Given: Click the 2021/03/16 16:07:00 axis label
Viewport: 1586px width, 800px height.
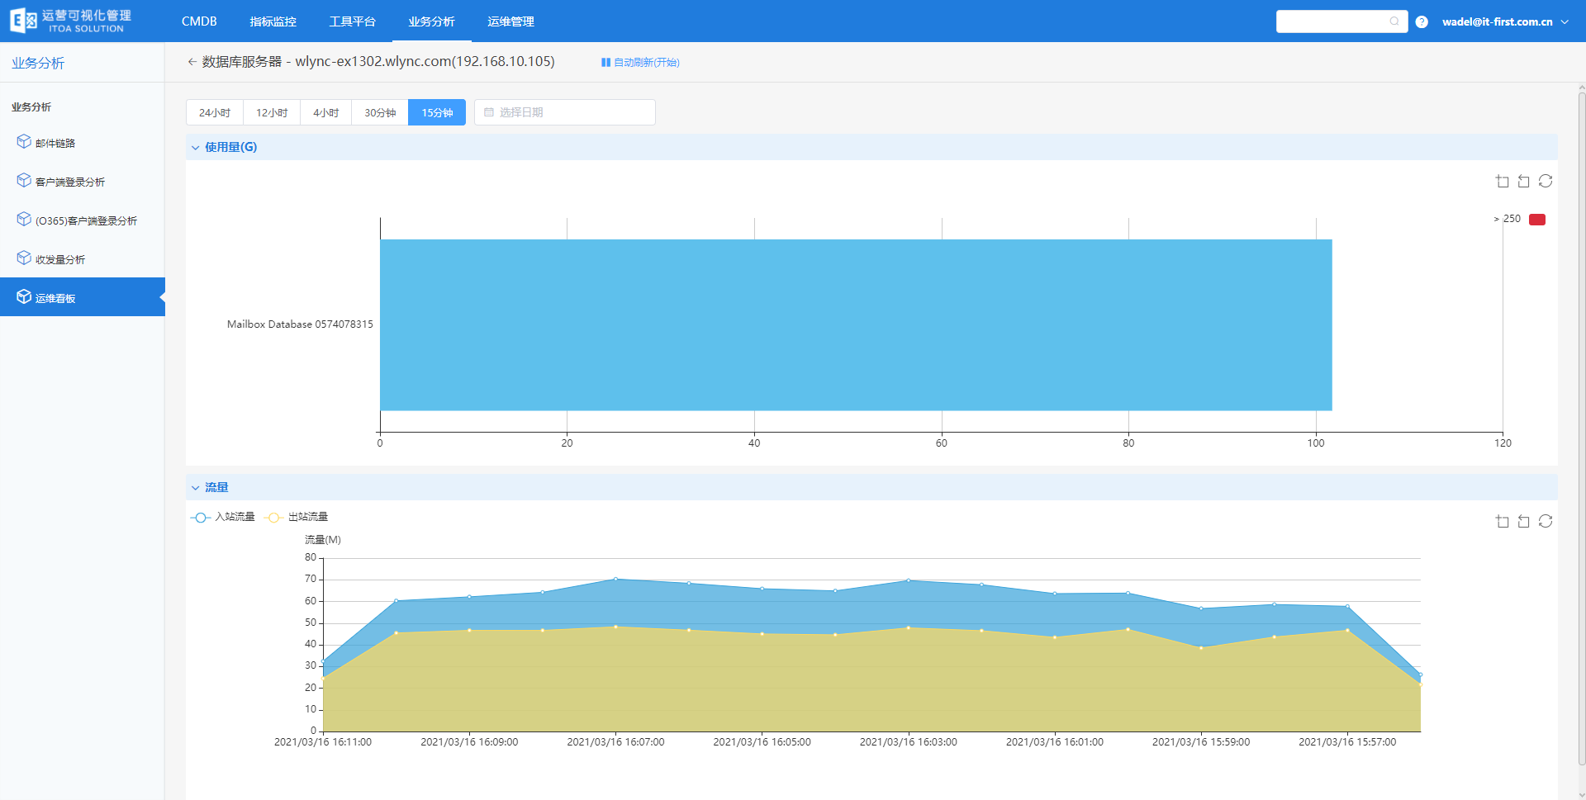Looking at the screenshot, I should click(615, 742).
